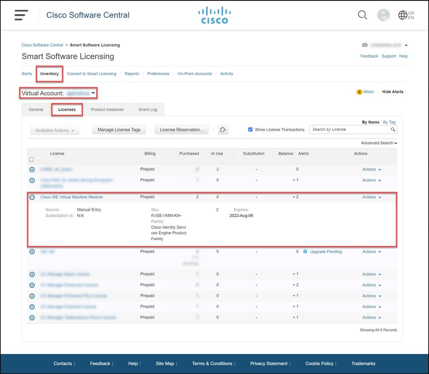Click License Reservation button
Viewport: 429px width, 374px height.
click(x=182, y=130)
